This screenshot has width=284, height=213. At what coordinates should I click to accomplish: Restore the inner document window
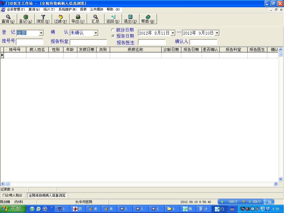(x=276, y=10)
